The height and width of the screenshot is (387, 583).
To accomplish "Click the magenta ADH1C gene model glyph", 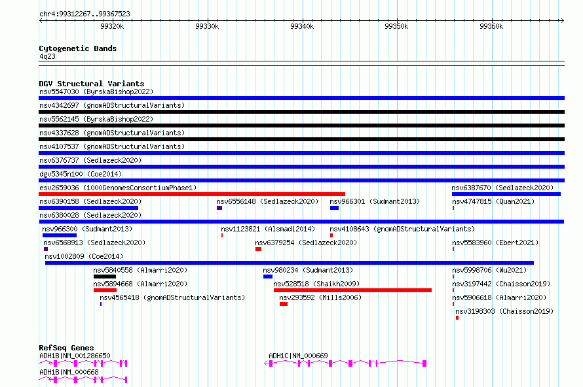I will coord(345,363).
